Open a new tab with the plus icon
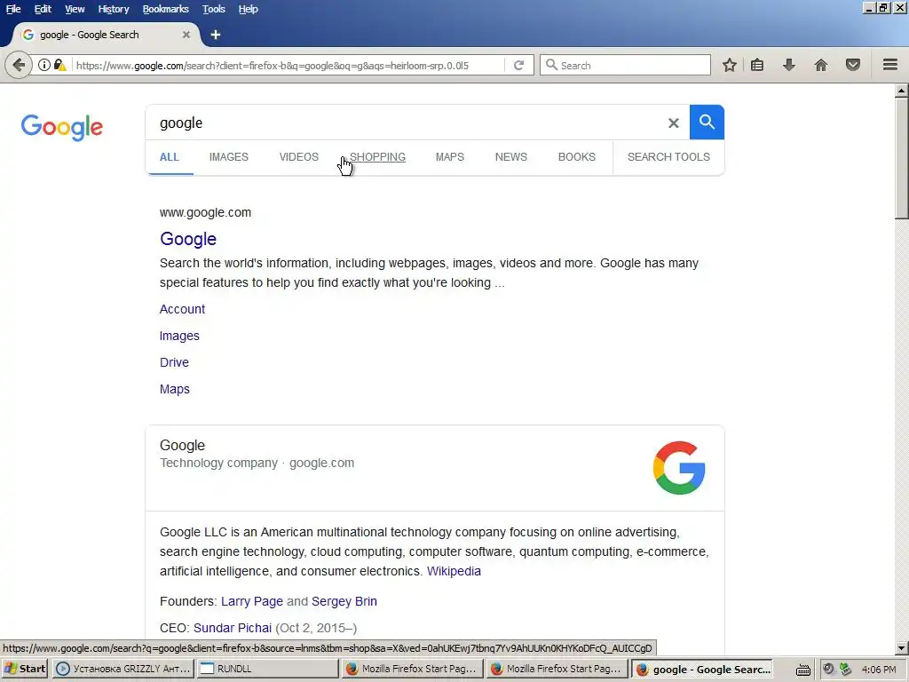The width and height of the screenshot is (909, 682). click(216, 35)
